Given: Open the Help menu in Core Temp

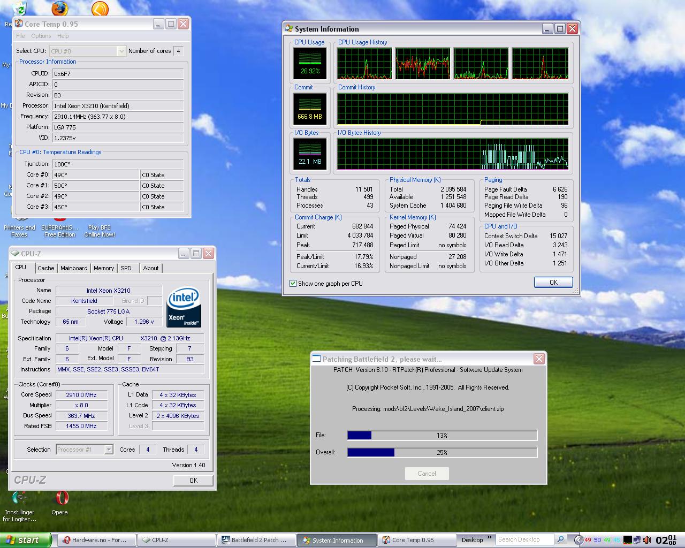Looking at the screenshot, I should [63, 36].
